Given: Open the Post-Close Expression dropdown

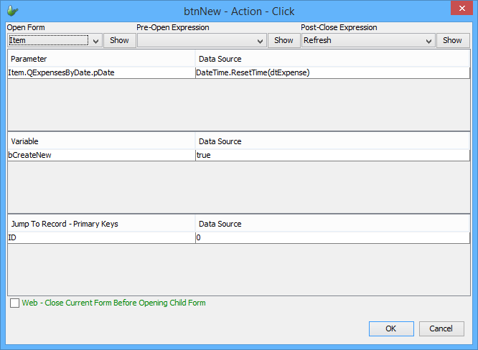Looking at the screenshot, I should [429, 41].
